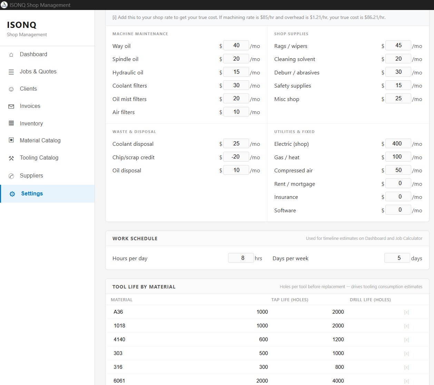Screen dimensions: 434x385
Task: Click the Inventory grid icon
Action: pos(11,123)
